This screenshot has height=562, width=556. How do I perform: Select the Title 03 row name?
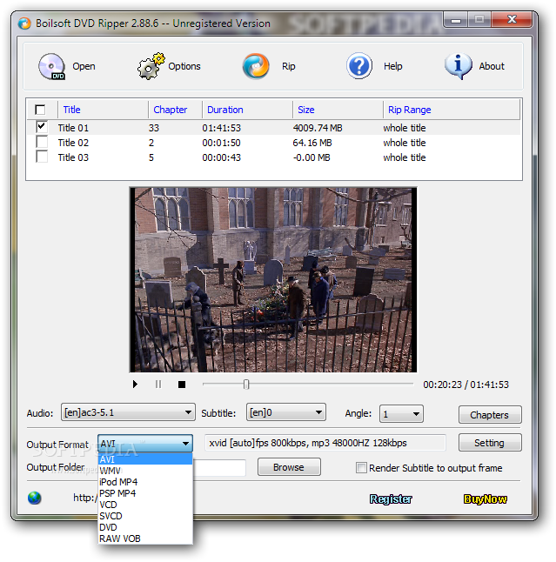tap(73, 157)
